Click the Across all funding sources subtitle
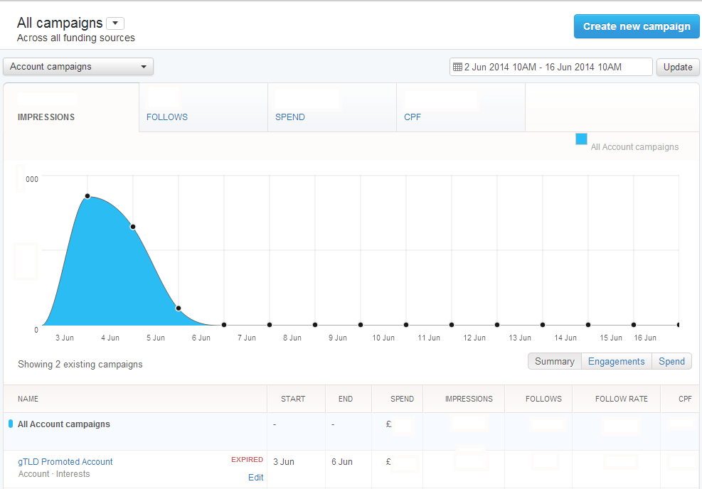Viewport: 702px width, 489px height. click(x=75, y=38)
